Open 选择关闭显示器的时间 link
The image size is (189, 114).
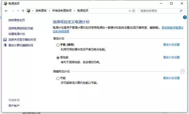click(x=22, y=40)
